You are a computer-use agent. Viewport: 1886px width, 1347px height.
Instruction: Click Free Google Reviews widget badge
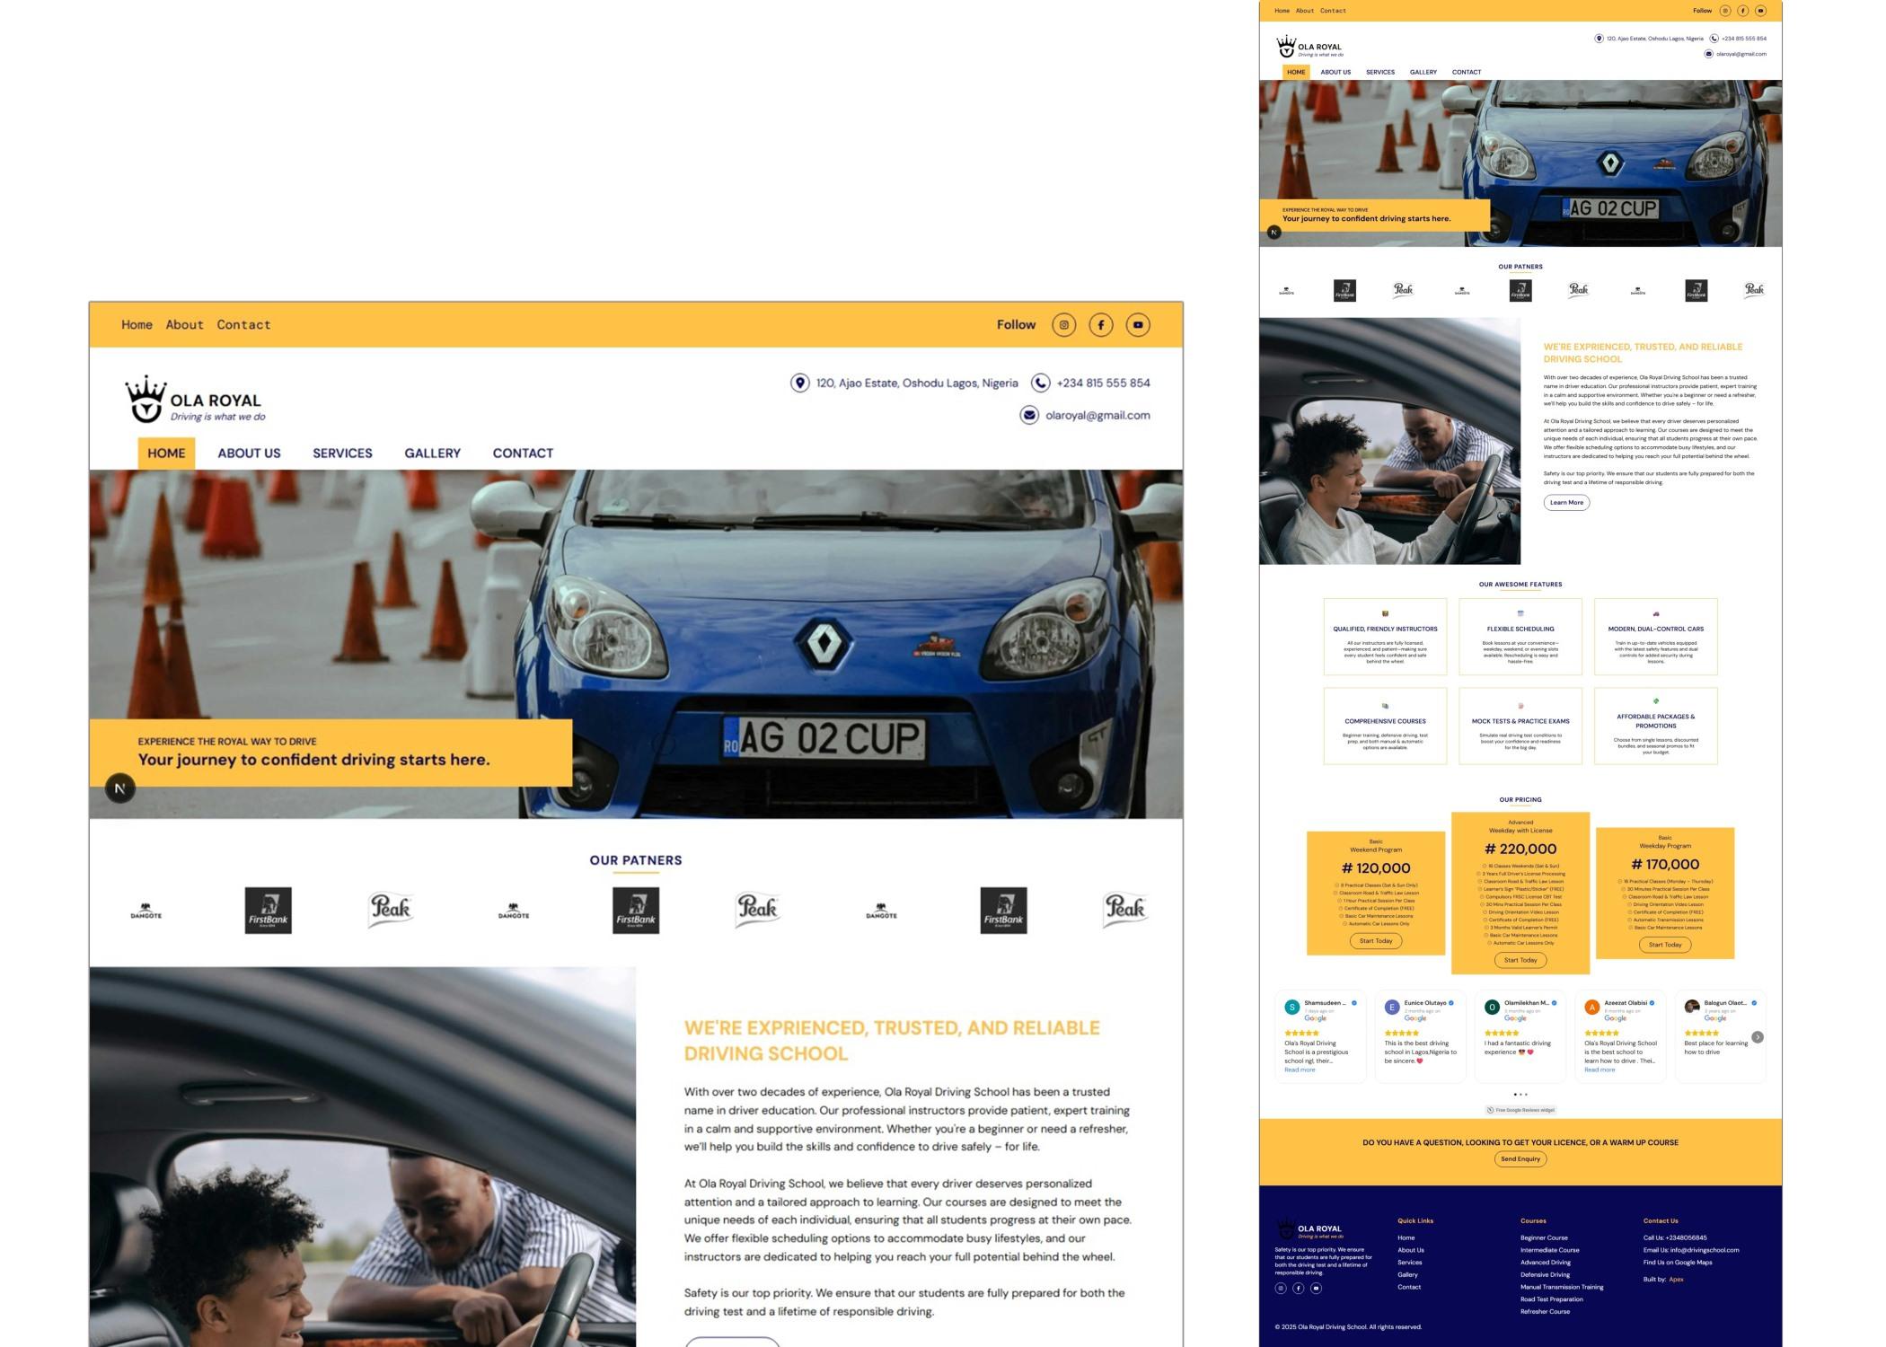click(x=1520, y=1110)
